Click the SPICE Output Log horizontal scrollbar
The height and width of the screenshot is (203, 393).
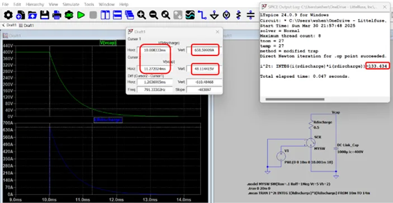pos(295,99)
